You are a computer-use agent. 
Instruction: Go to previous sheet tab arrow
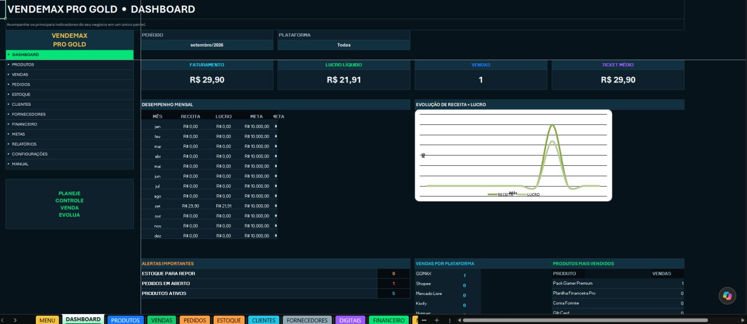[3, 320]
